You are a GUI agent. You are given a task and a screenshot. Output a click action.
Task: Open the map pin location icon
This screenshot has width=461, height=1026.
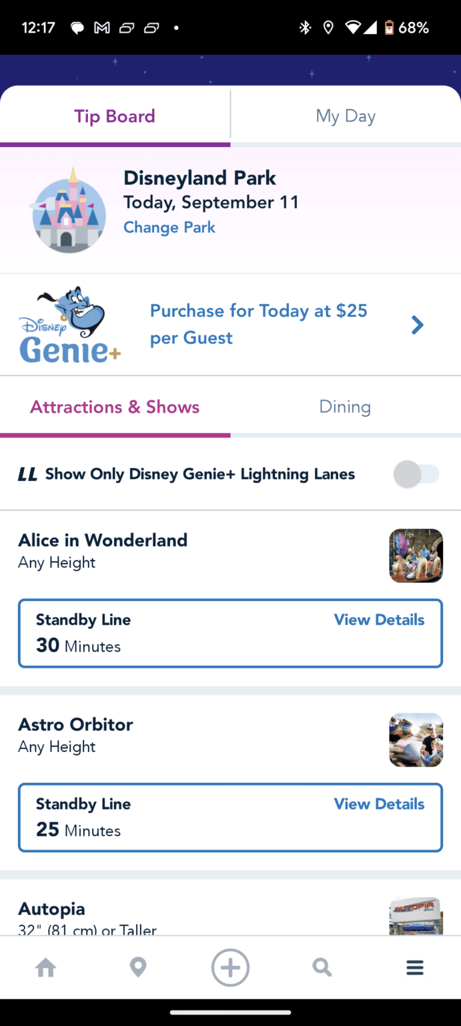point(138,967)
